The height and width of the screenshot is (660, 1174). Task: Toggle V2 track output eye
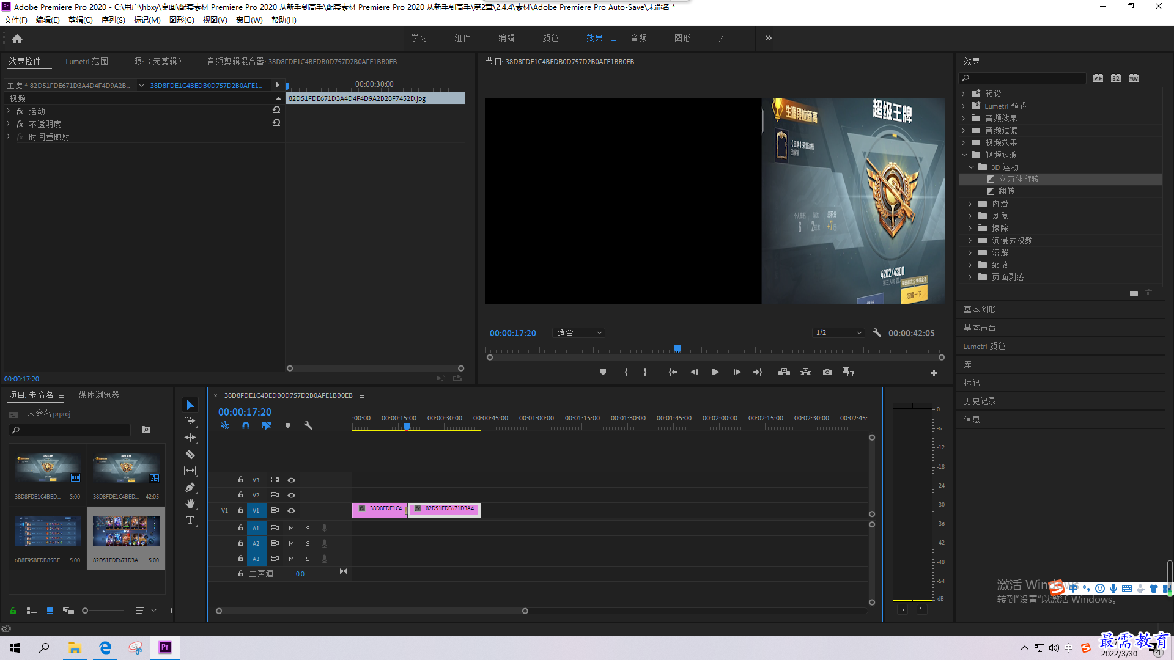point(292,496)
